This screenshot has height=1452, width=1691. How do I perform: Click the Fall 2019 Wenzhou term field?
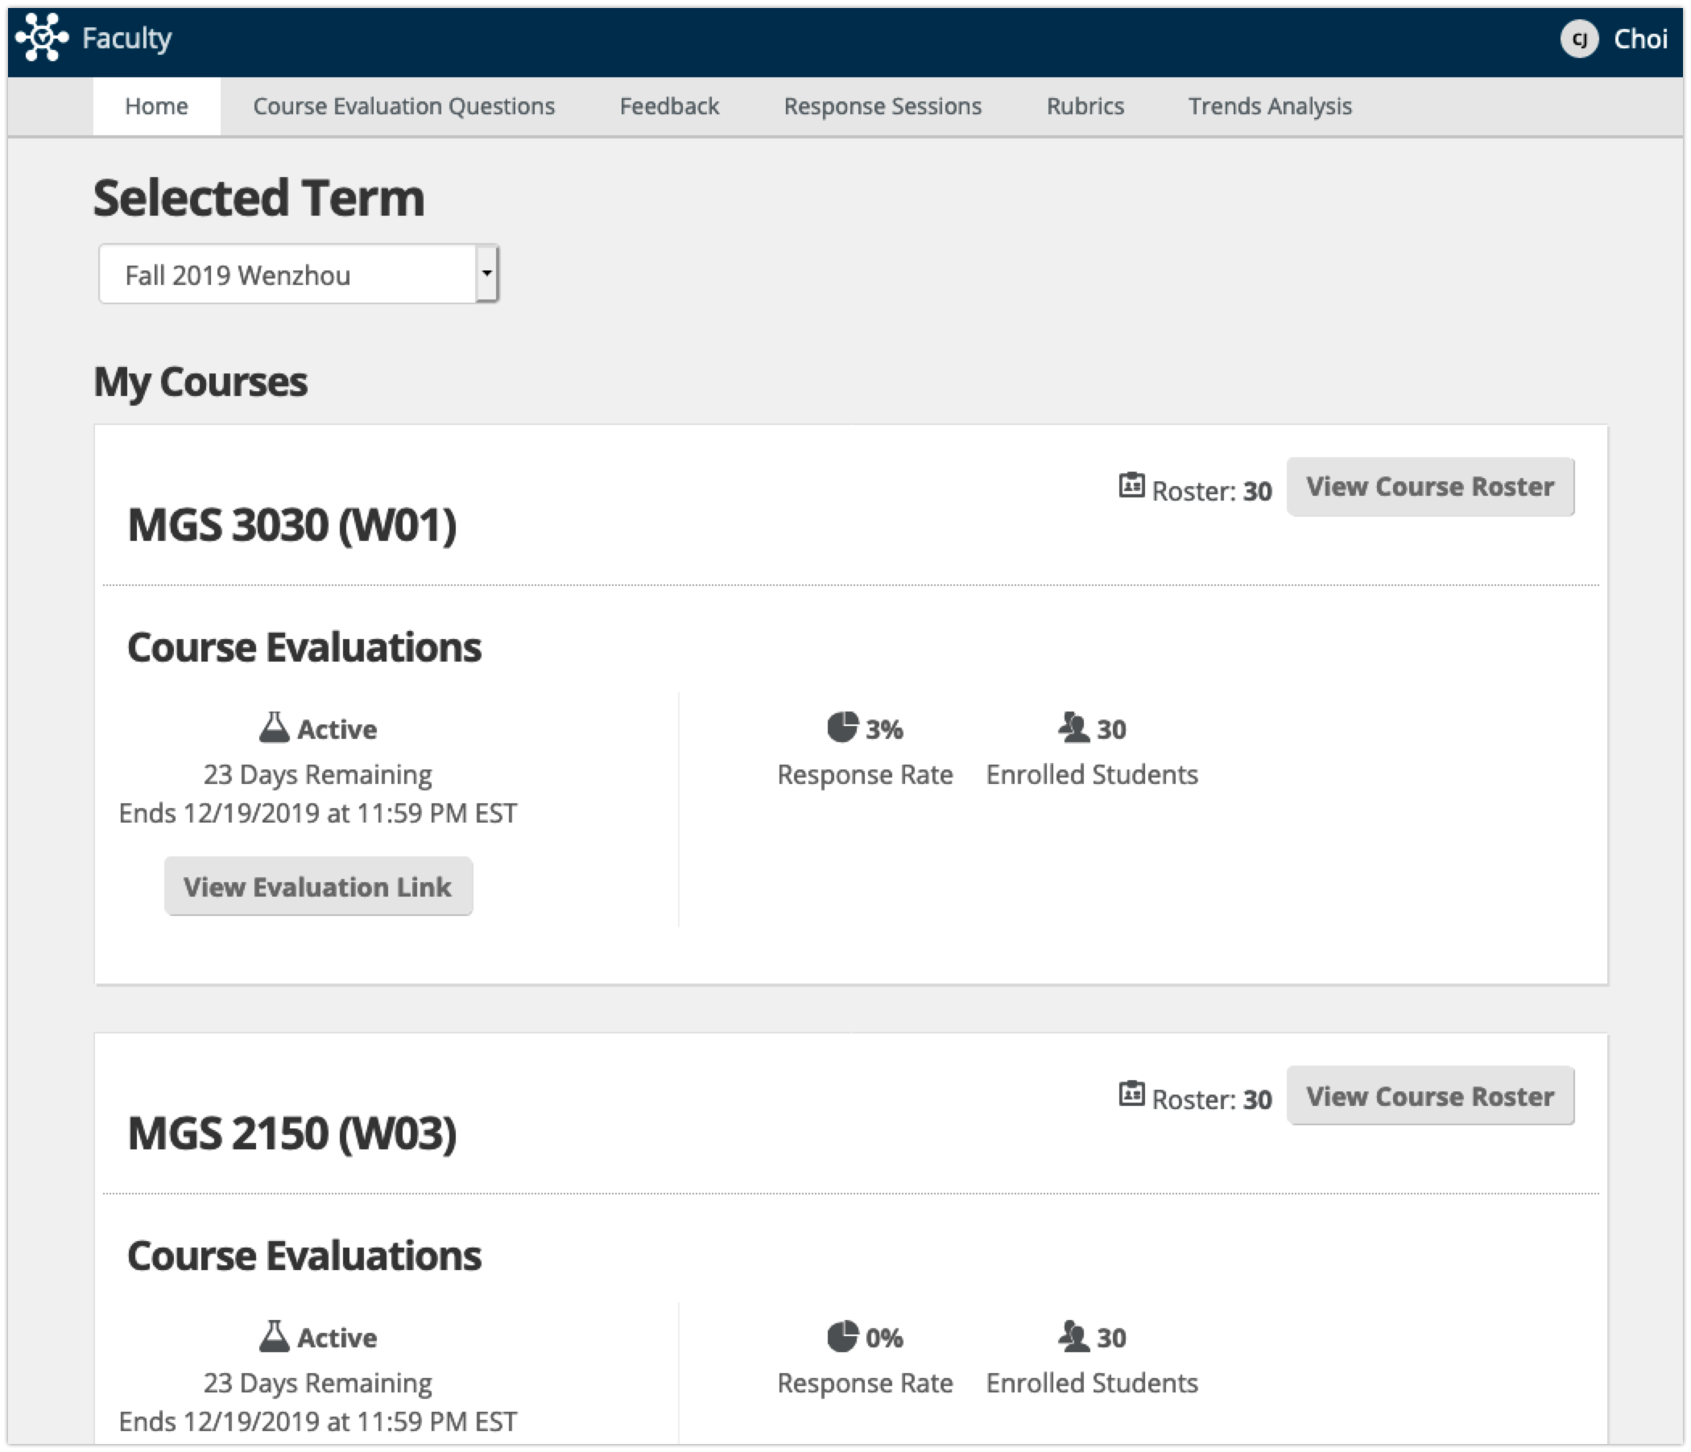click(299, 274)
